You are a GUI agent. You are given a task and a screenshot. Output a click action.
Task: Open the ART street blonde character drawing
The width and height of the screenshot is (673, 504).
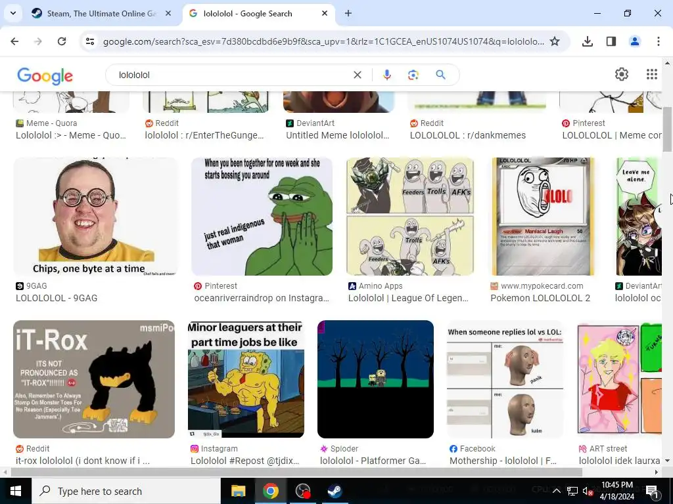[x=619, y=379]
